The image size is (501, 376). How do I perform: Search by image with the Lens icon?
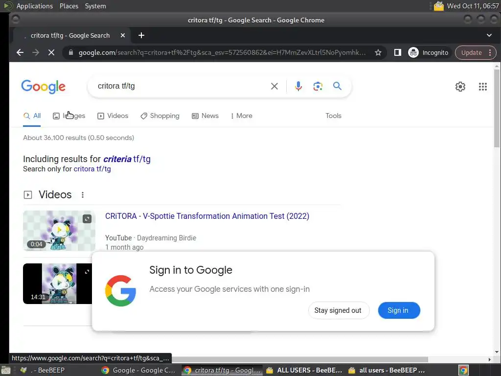(318, 86)
